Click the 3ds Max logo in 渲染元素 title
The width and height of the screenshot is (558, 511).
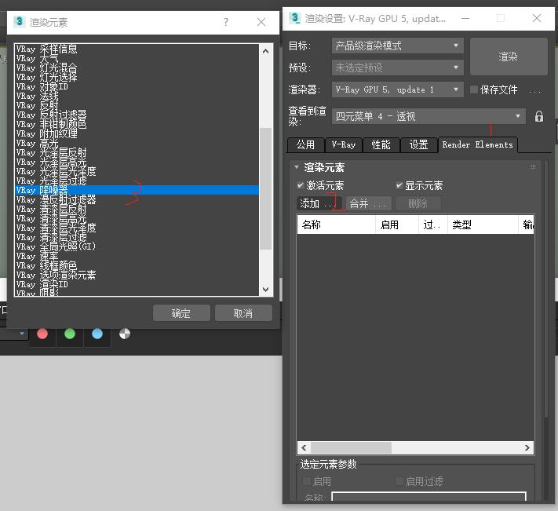point(19,22)
